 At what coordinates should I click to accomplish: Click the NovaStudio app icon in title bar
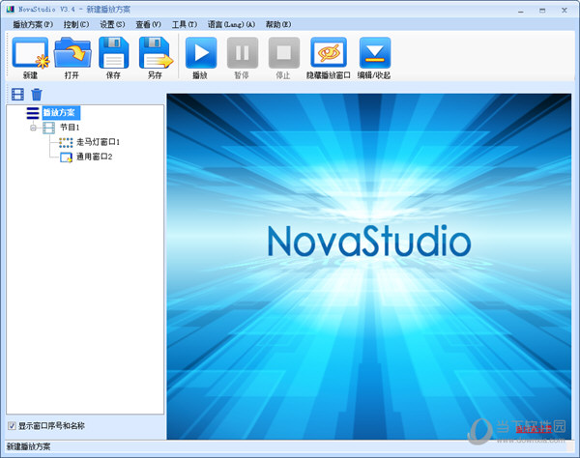(x=10, y=9)
